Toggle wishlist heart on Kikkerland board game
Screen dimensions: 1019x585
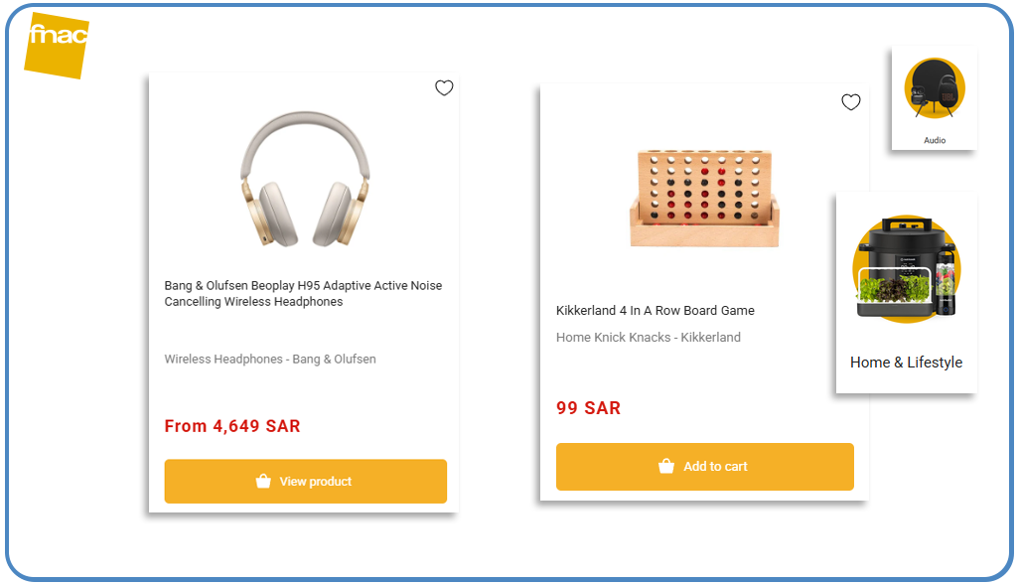click(851, 101)
